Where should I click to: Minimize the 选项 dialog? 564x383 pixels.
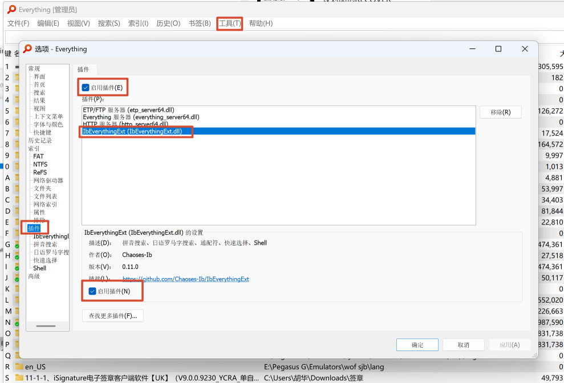click(472, 48)
